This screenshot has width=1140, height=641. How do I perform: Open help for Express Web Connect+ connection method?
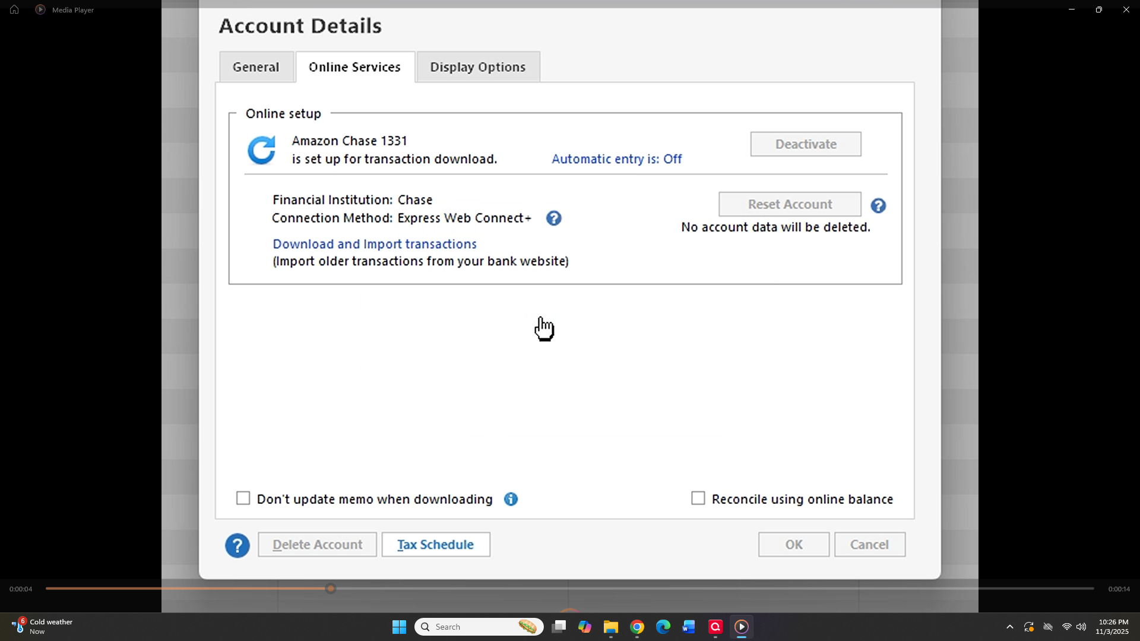554,218
